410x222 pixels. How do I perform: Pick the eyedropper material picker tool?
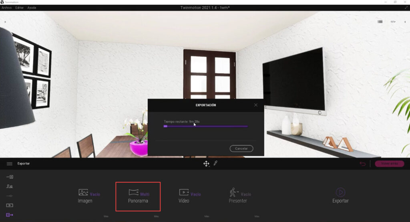coord(215,163)
